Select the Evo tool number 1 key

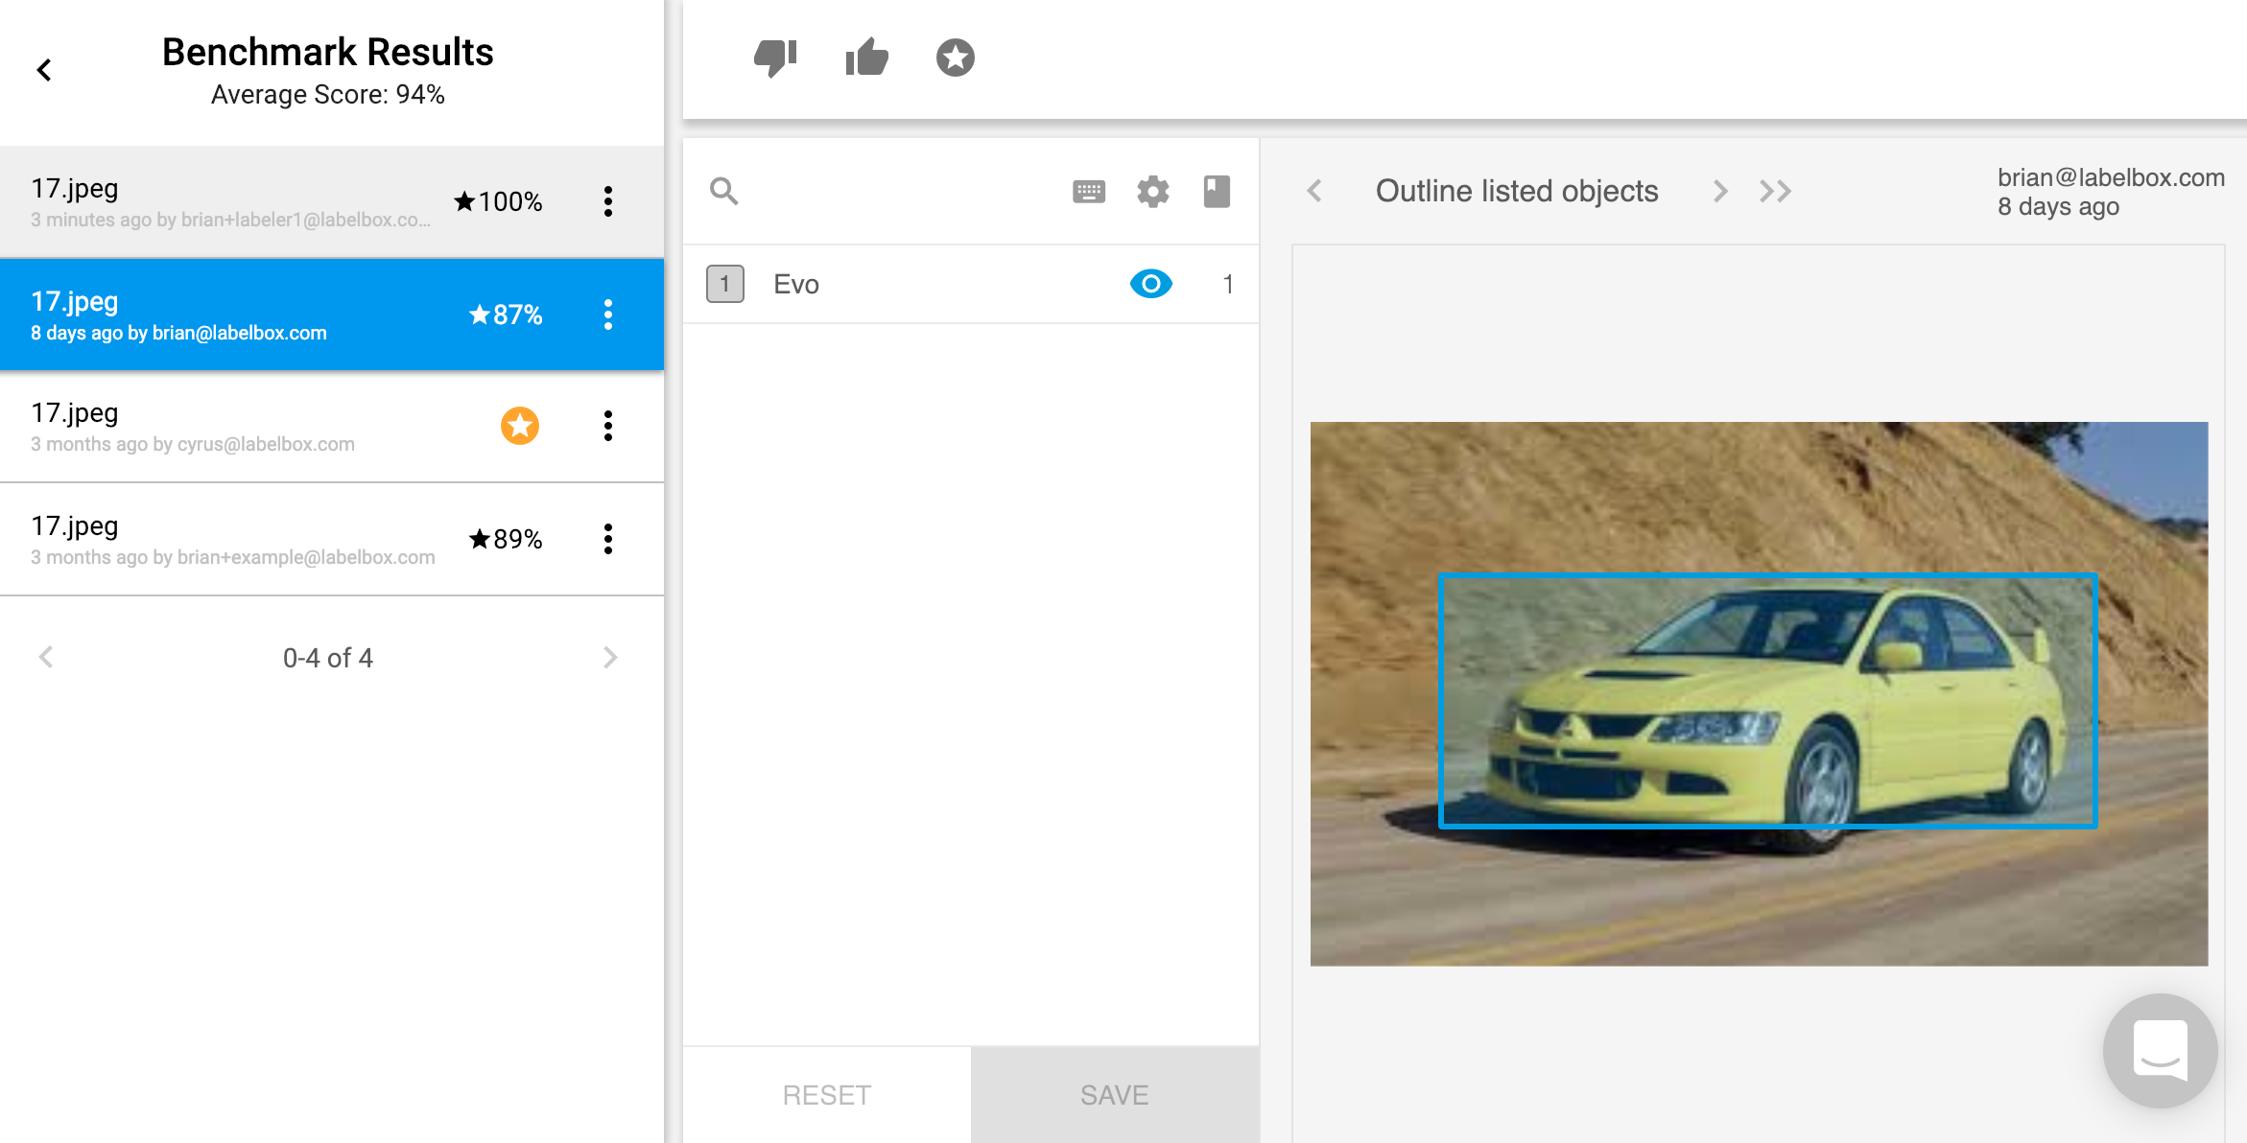pos(725,284)
